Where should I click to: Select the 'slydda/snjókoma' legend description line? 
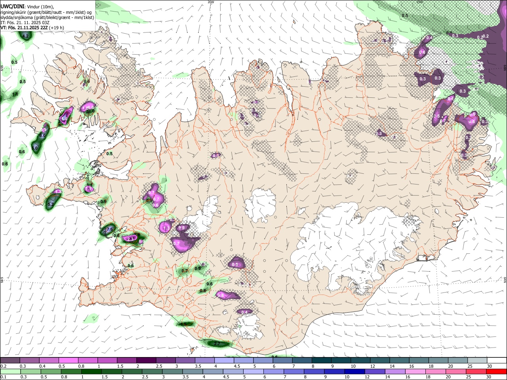click(47, 17)
